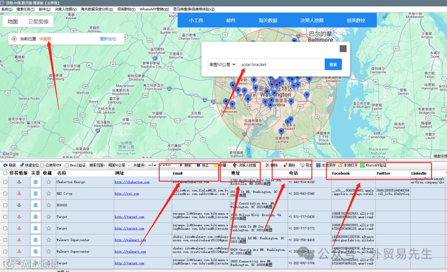Check the DC0022 row checkbox
447x272 pixels.
tap(5, 205)
